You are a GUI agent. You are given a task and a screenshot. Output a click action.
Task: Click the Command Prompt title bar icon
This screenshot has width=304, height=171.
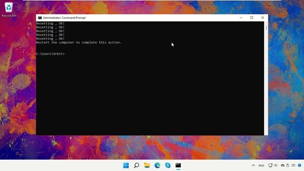[x=40, y=18]
